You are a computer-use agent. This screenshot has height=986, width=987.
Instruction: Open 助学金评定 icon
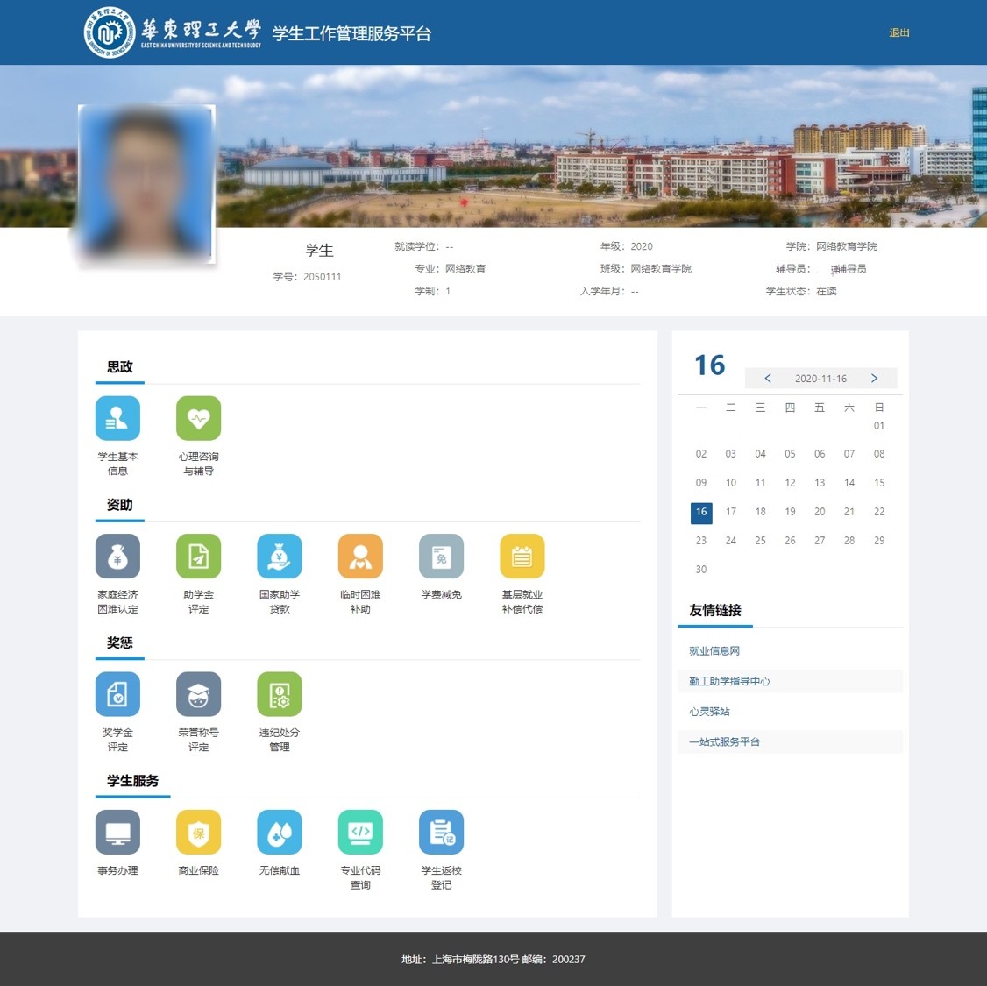tap(198, 556)
